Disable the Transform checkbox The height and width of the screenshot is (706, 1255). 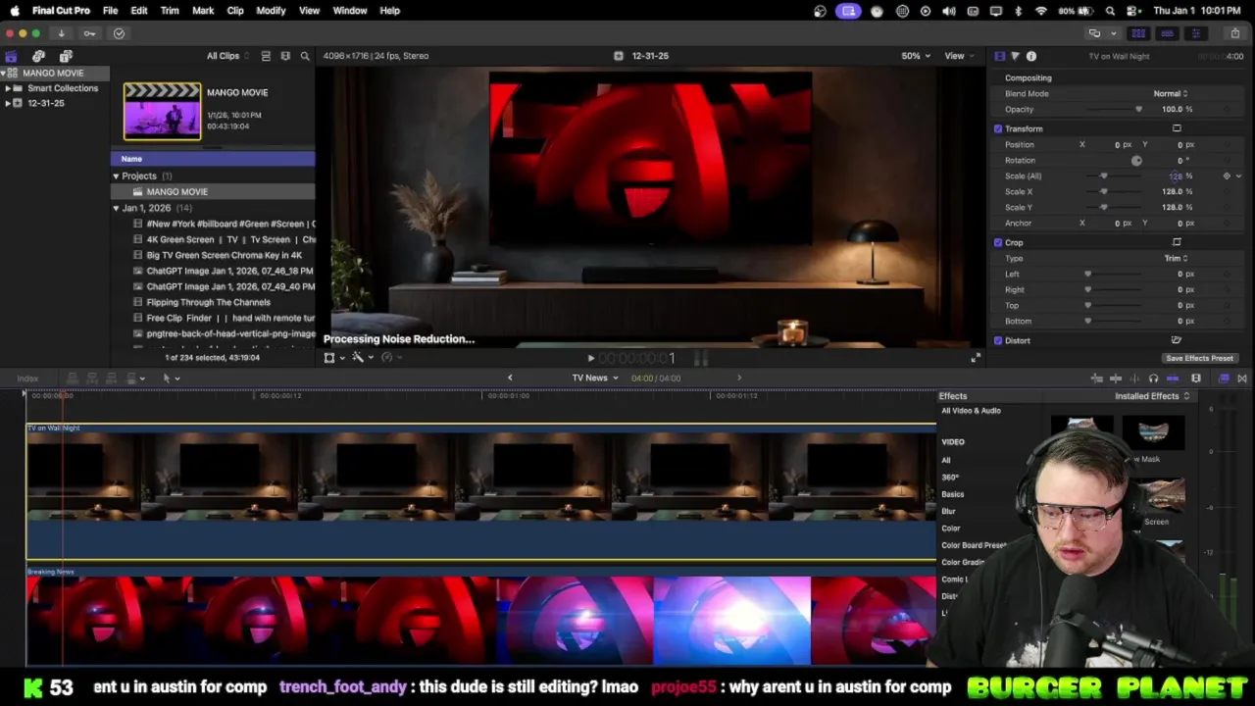998,128
